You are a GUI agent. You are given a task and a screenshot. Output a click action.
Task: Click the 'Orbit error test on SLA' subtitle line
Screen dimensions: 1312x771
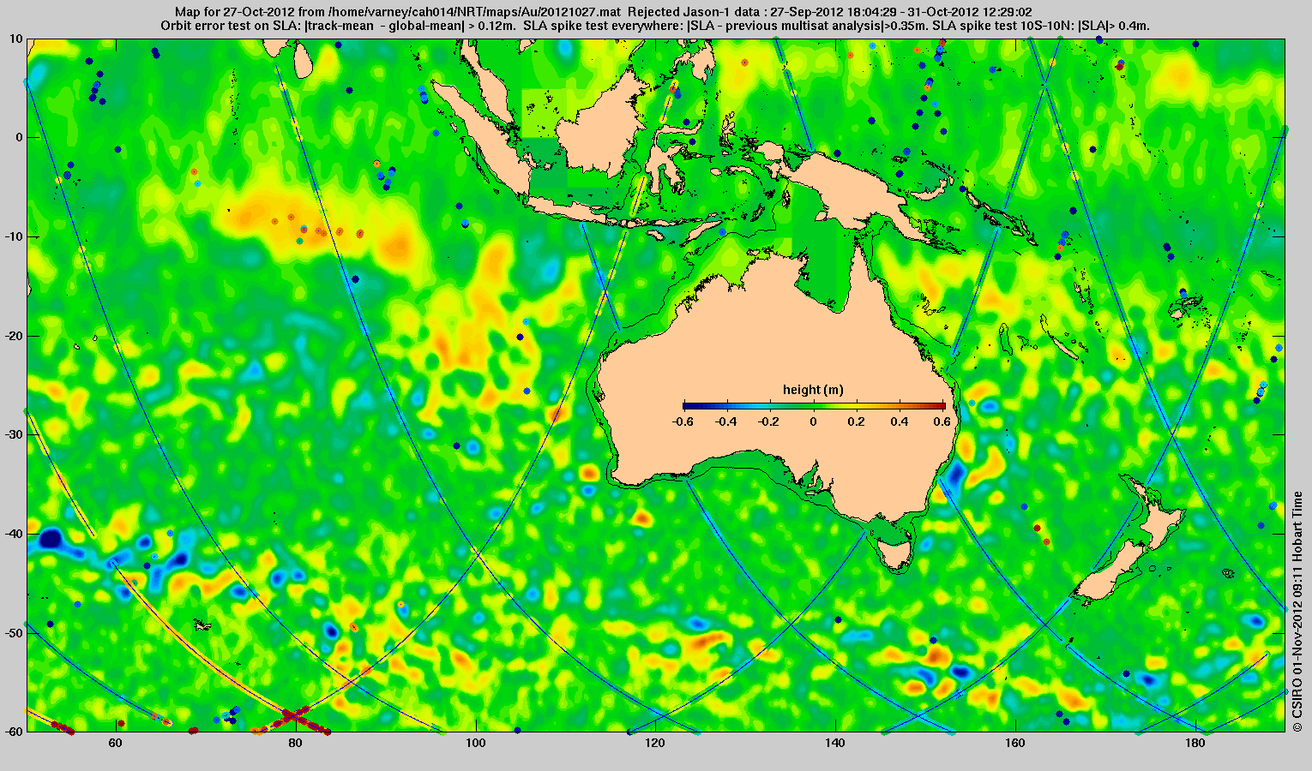pyautogui.click(x=654, y=27)
